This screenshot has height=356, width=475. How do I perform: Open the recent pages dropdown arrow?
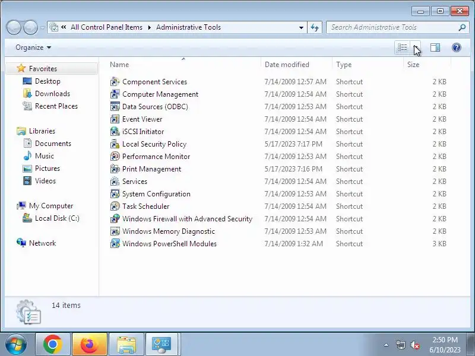pyautogui.click(x=42, y=27)
